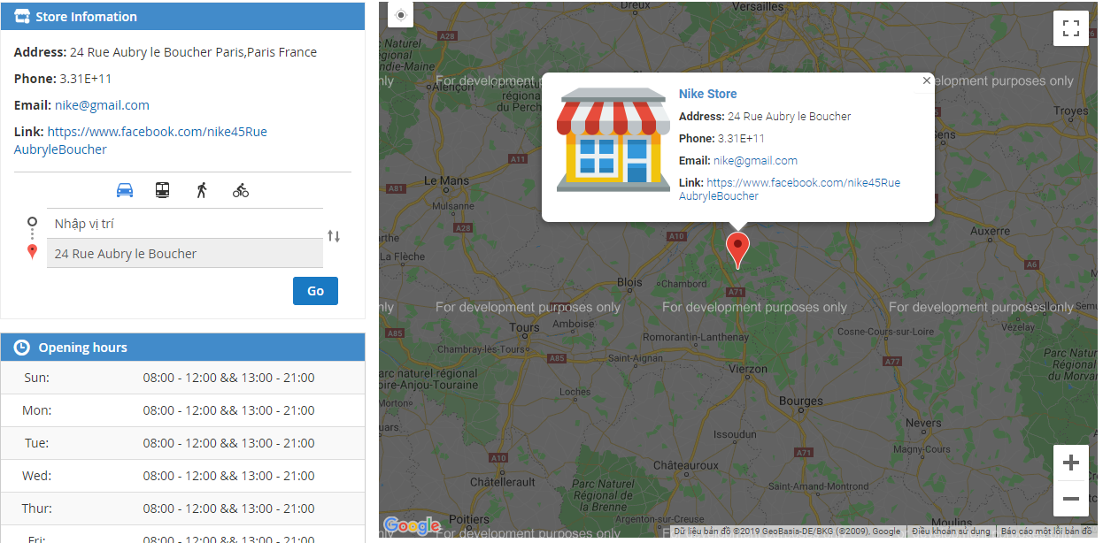Click the Amboise label on map
Screen dimensions: 1103x543
coord(574,324)
